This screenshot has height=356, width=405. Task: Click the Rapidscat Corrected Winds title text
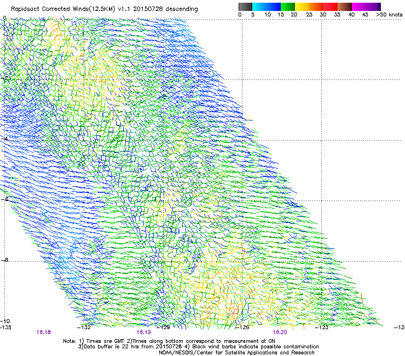[x=105, y=9]
